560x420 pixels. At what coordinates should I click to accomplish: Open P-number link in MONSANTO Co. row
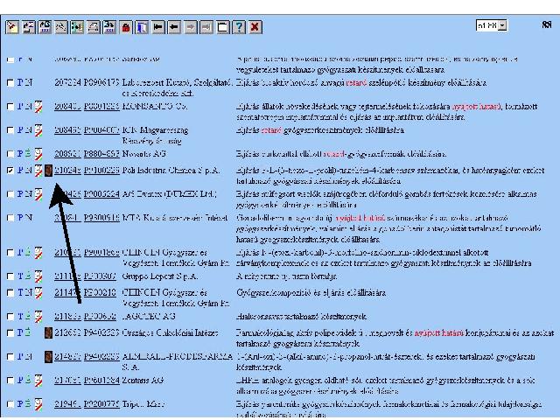pos(101,107)
